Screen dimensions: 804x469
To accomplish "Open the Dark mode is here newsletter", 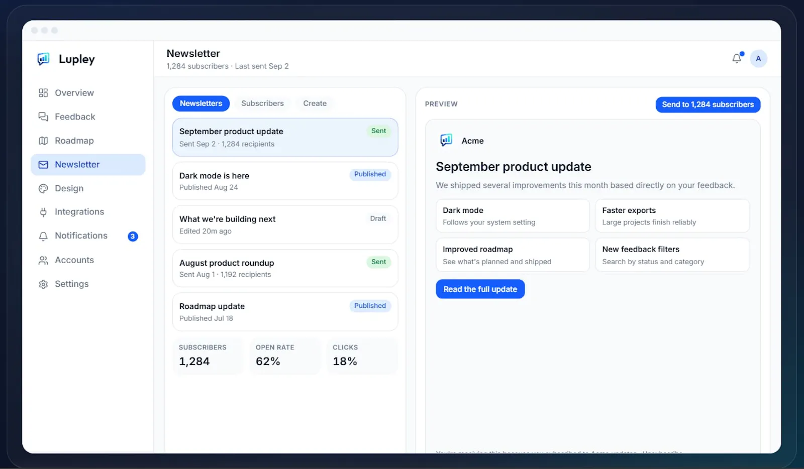I will pos(285,181).
